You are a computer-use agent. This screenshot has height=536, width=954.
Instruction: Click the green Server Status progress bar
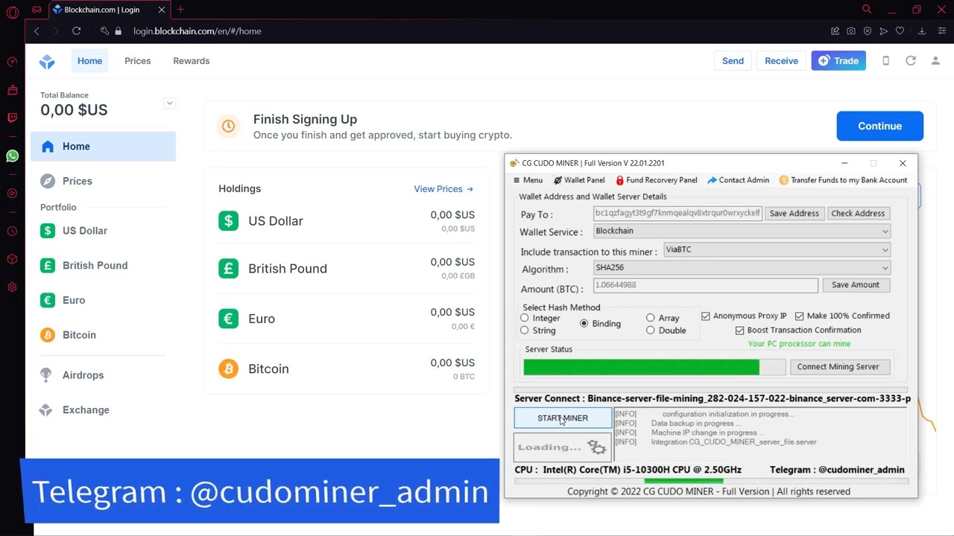coord(641,367)
